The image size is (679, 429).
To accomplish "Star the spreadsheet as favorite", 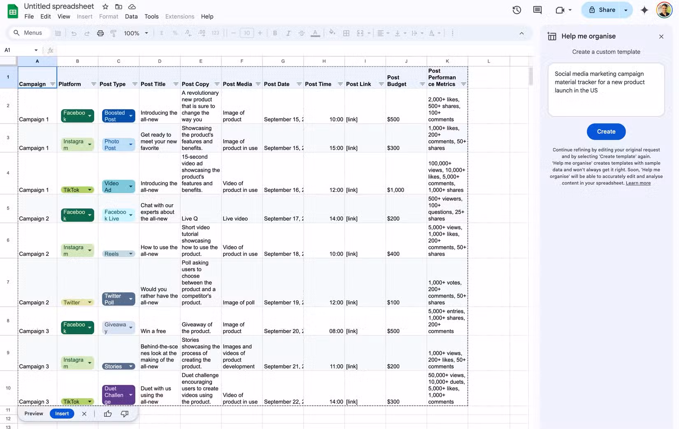I will pyautogui.click(x=105, y=7).
